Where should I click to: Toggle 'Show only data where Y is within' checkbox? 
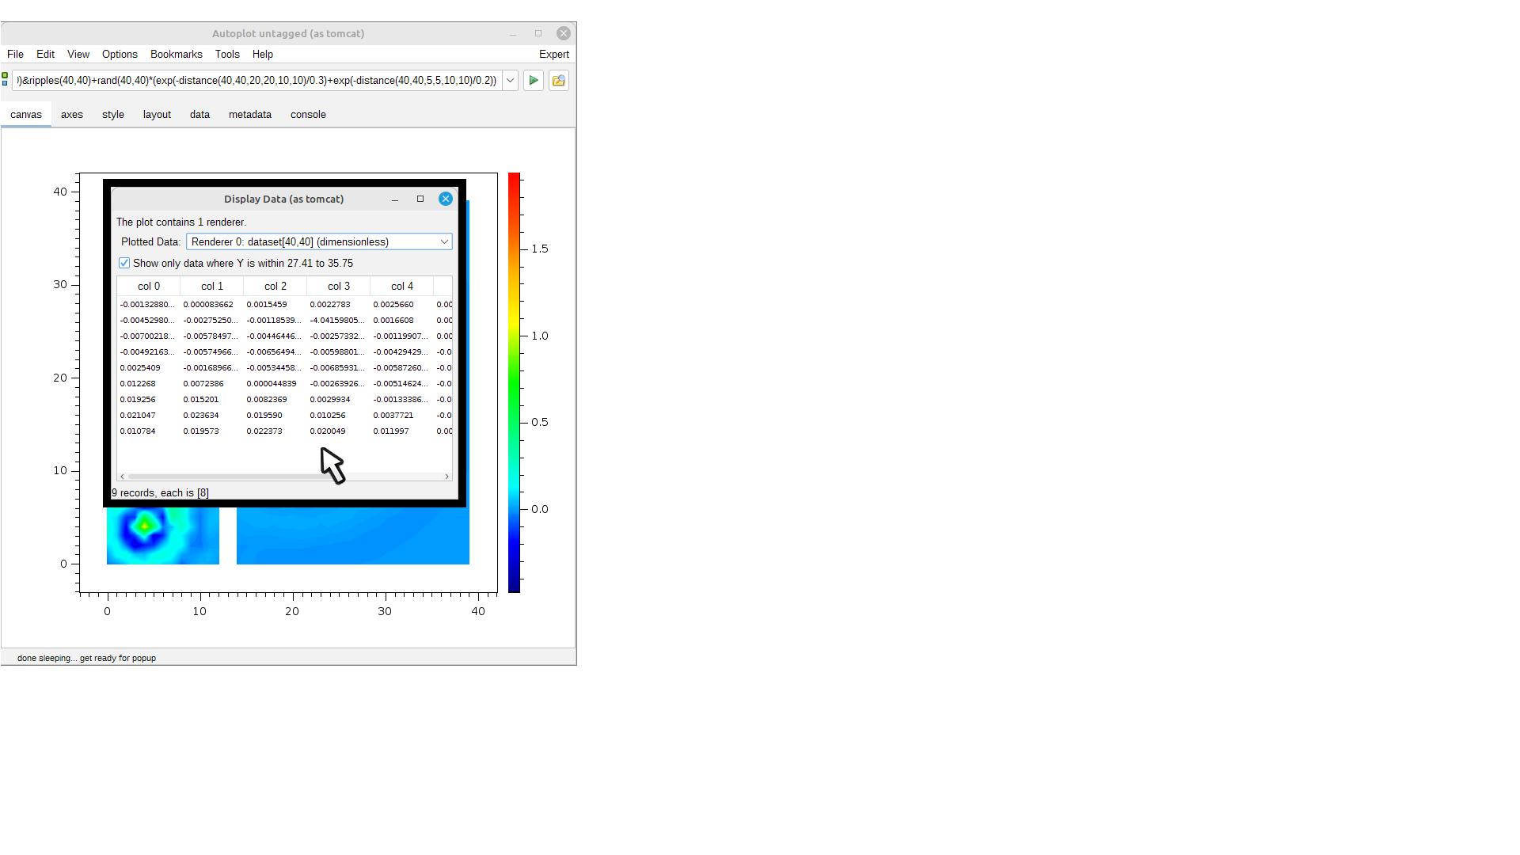click(124, 263)
